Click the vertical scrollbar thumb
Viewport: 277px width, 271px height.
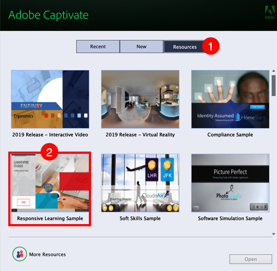[274, 86]
